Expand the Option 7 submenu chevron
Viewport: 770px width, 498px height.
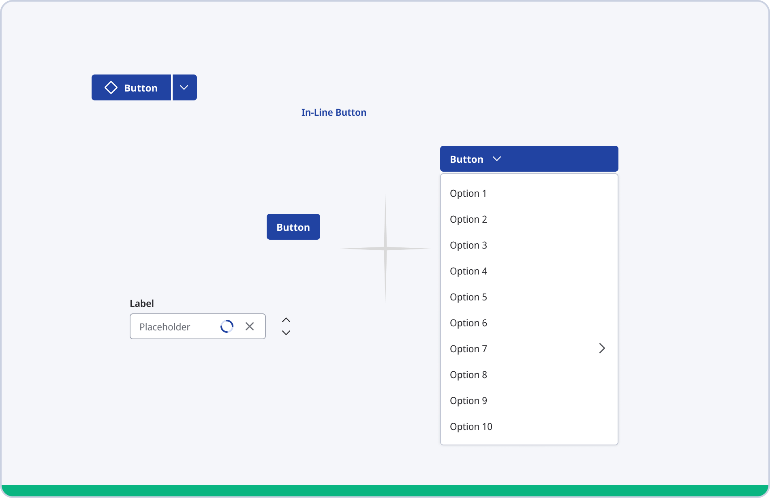click(602, 349)
